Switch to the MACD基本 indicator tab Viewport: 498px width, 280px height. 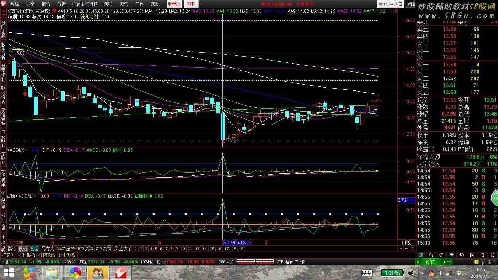[66, 249]
